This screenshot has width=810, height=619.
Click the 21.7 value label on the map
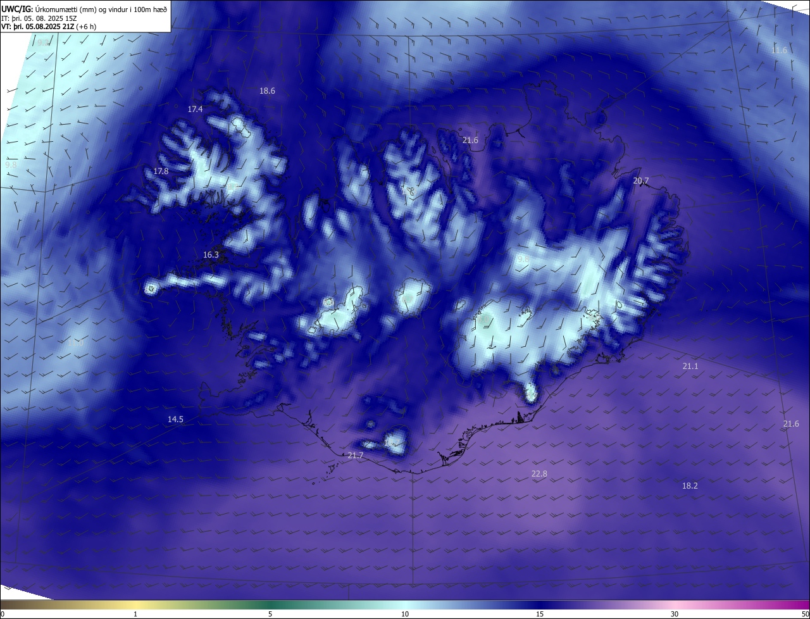(356, 456)
